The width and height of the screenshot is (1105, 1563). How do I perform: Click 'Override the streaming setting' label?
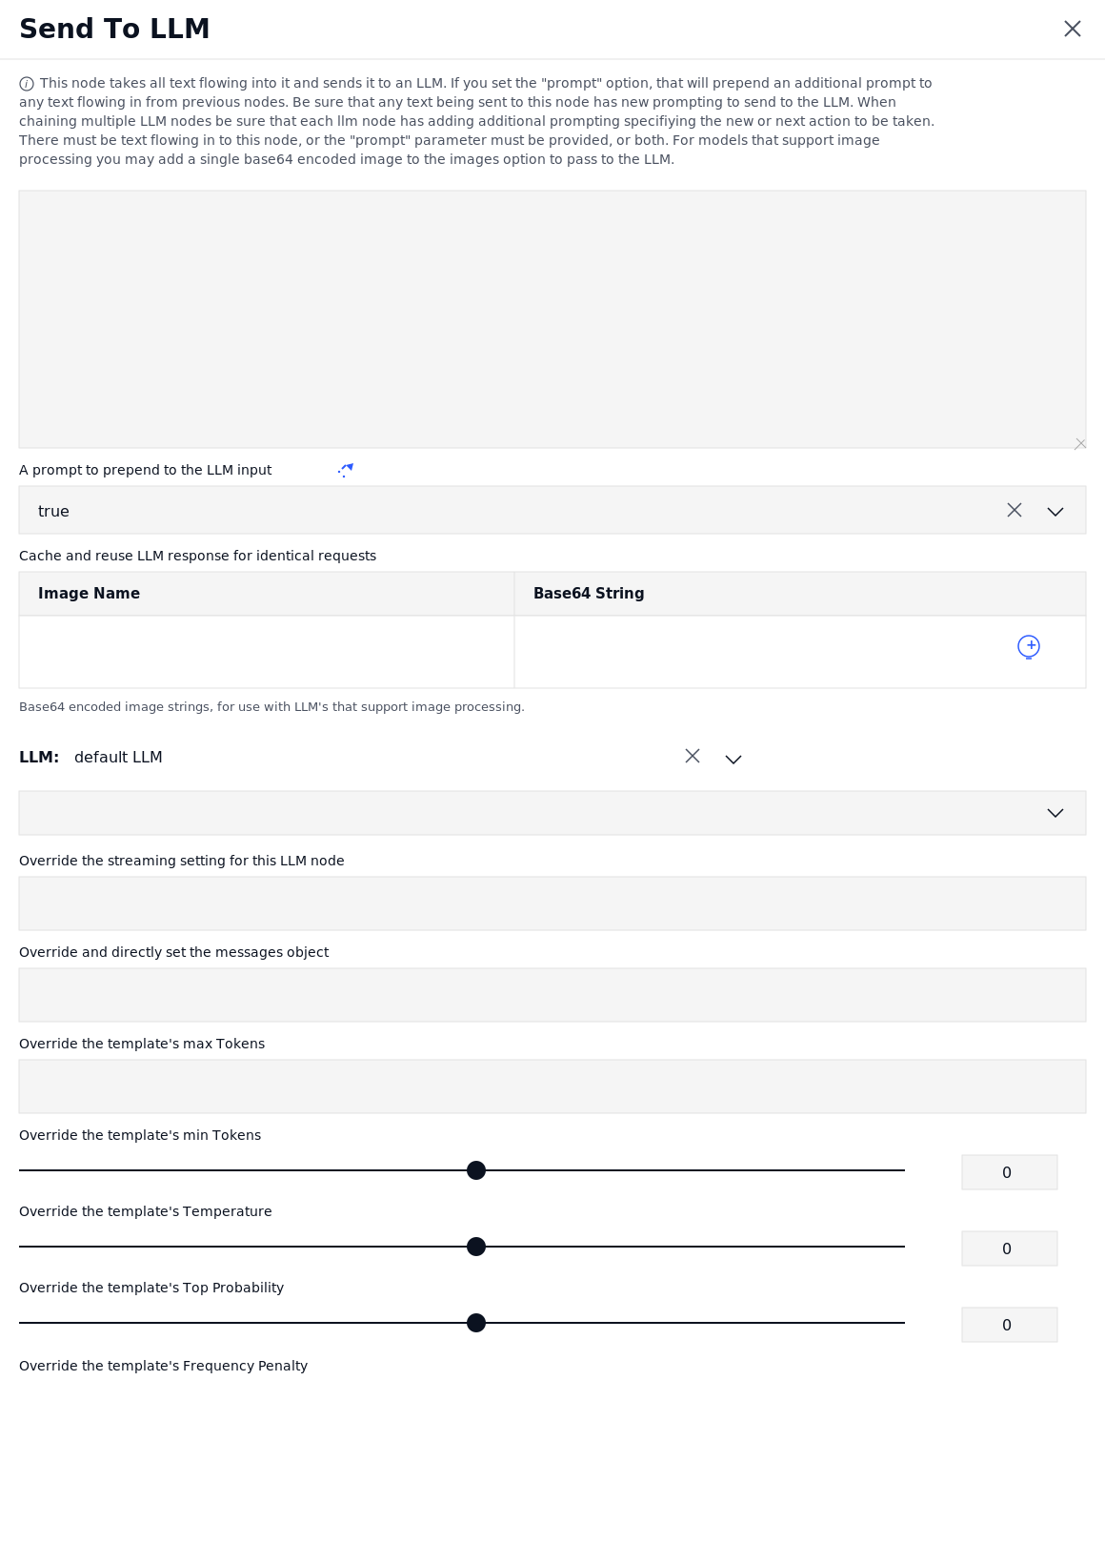tap(182, 861)
